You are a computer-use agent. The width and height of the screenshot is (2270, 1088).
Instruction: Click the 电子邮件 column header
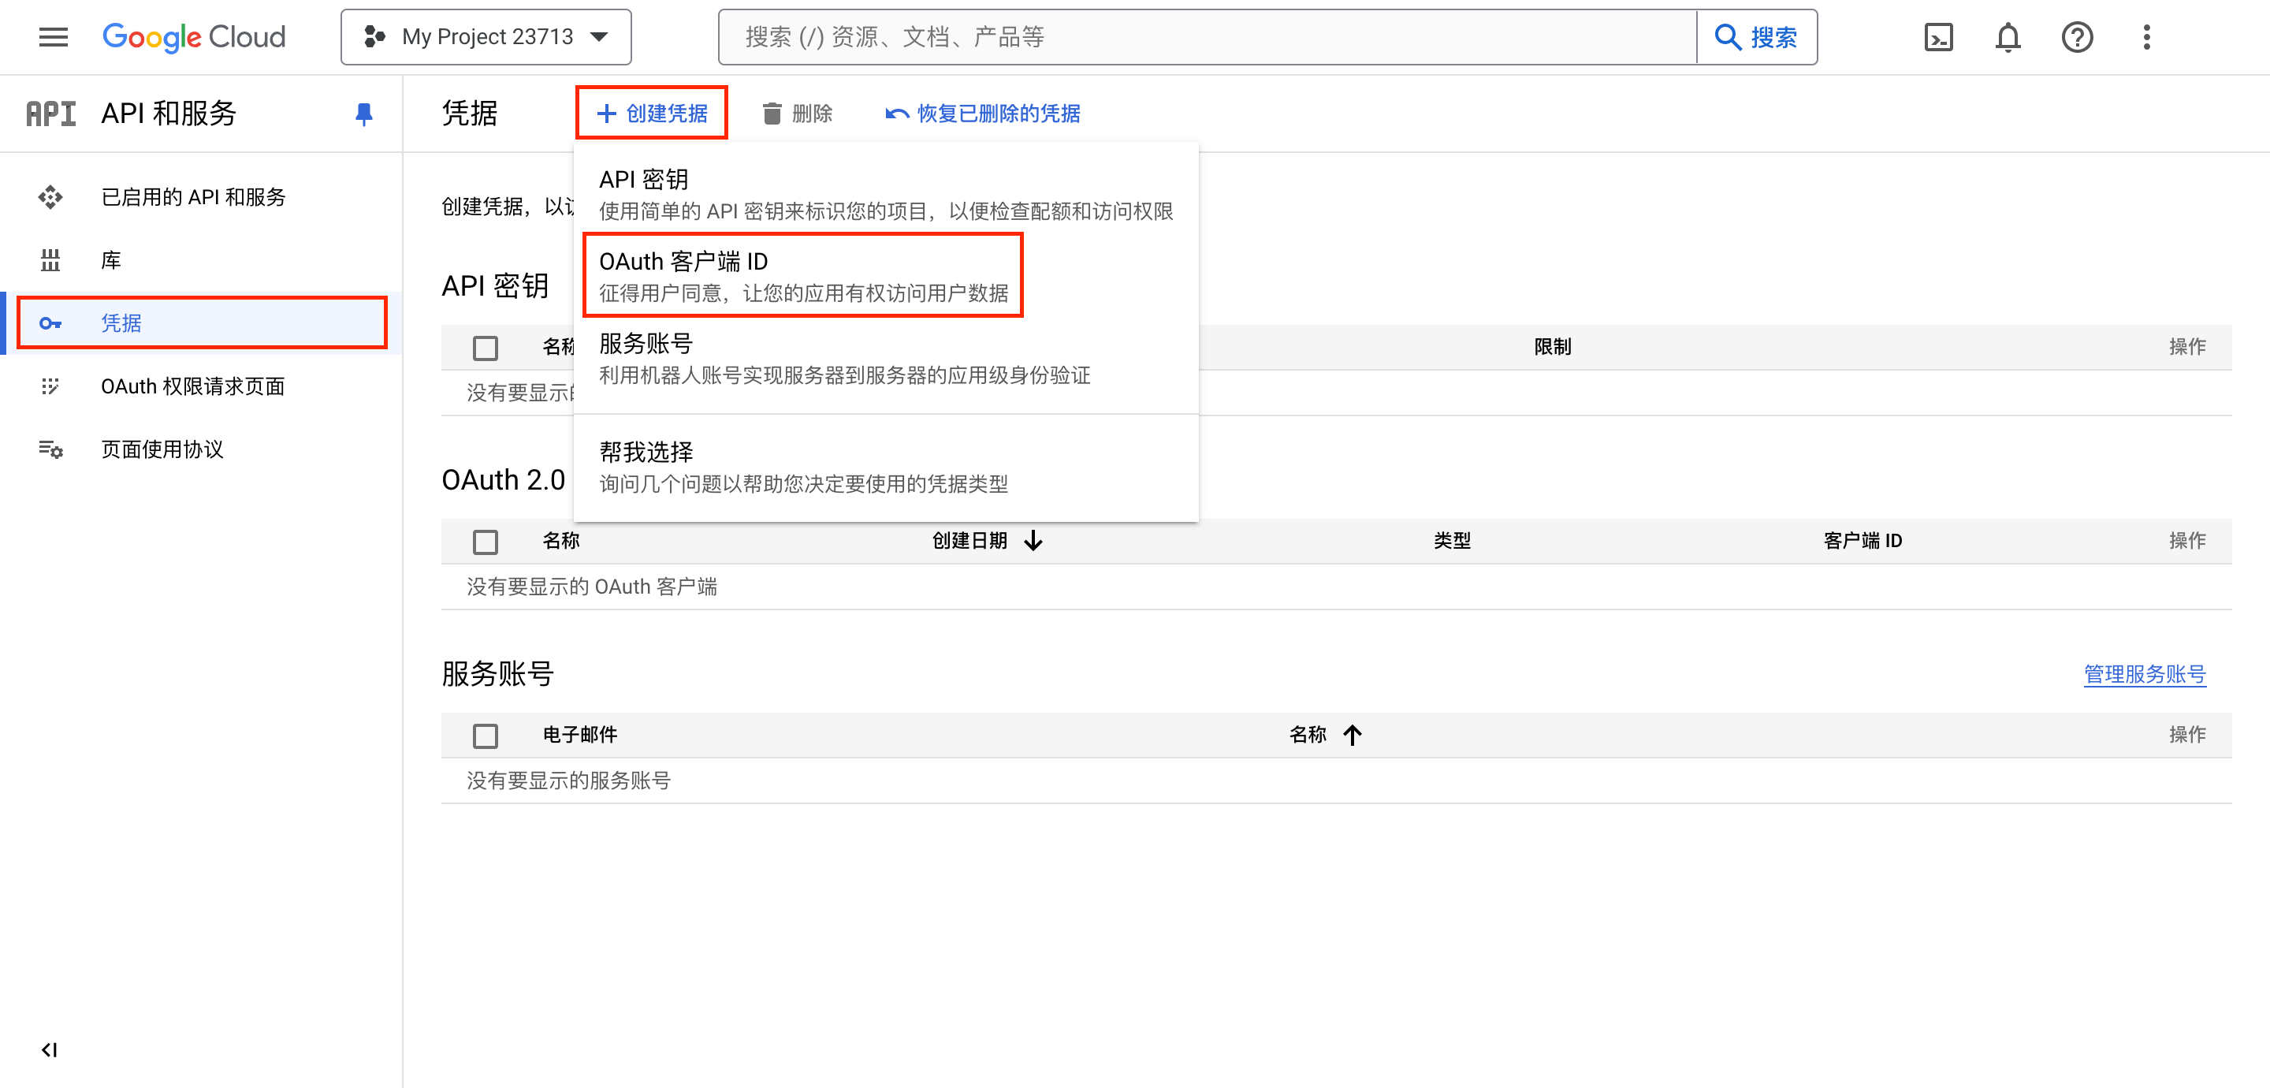579,735
